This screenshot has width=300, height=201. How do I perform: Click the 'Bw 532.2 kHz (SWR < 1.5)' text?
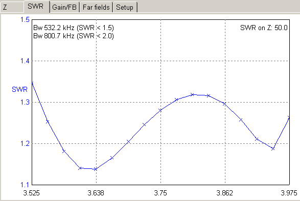[x=74, y=28]
